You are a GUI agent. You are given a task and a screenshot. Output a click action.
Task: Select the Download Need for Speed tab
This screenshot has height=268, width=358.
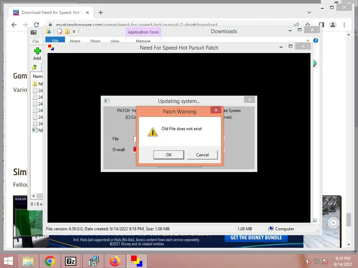tap(51, 13)
